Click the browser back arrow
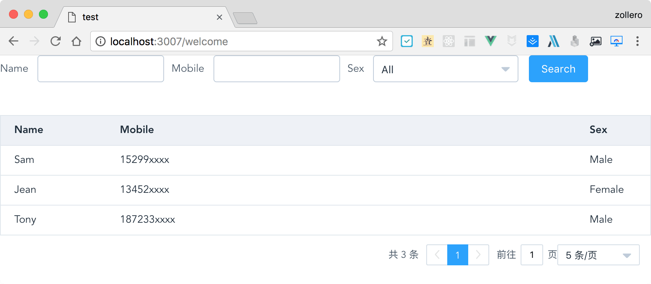The height and width of the screenshot is (284, 651). point(13,41)
